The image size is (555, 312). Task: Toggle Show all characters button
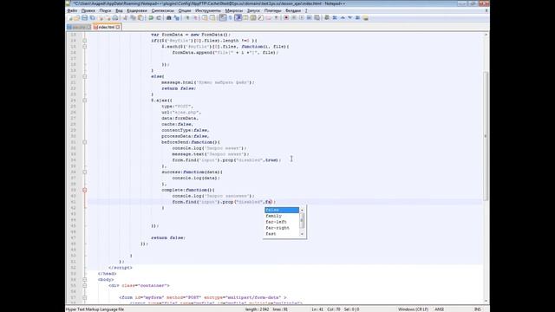[231, 17]
